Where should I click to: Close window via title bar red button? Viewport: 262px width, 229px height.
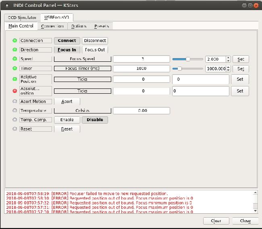[256, 6]
